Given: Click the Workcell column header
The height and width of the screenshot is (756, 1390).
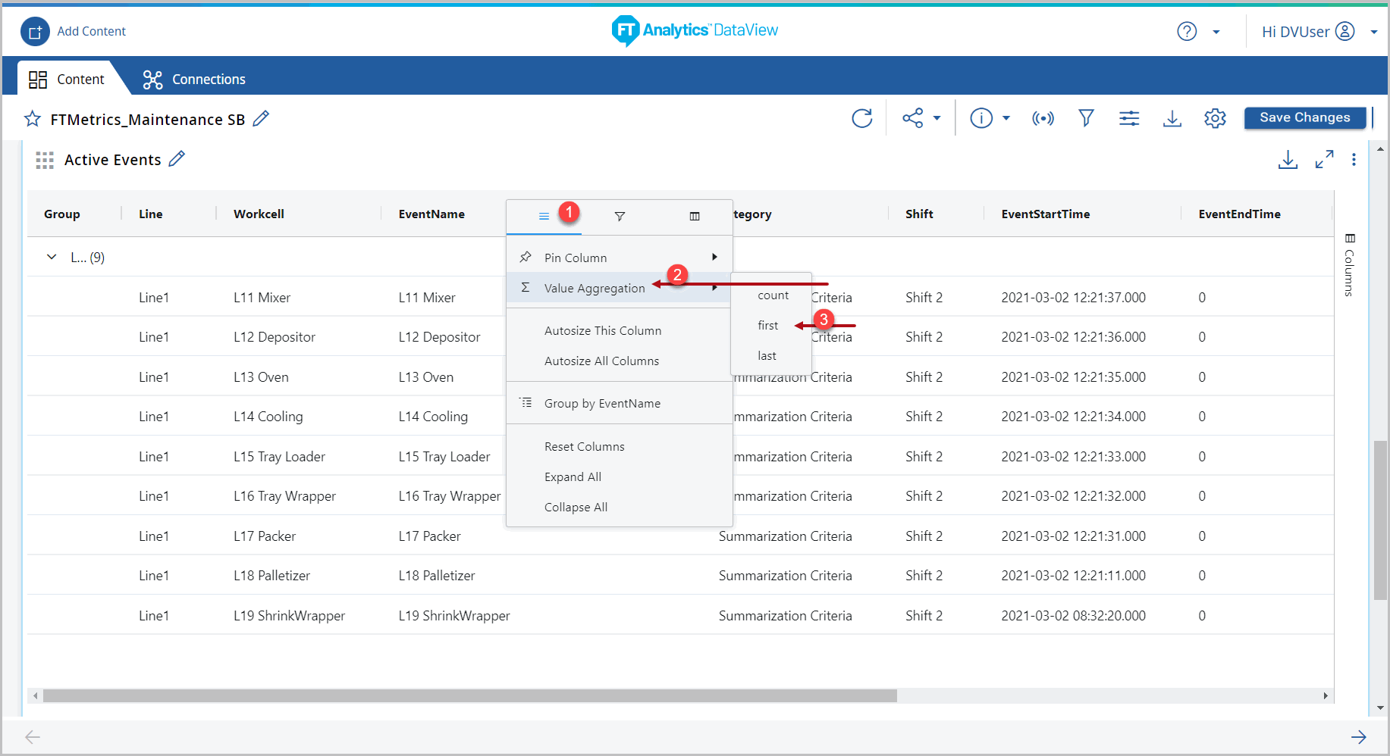Looking at the screenshot, I should [x=259, y=214].
